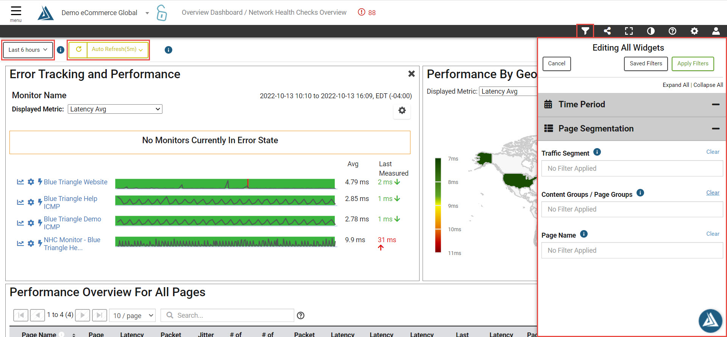The width and height of the screenshot is (727, 337).
Task: Clear the Content Groups filter
Action: click(x=713, y=193)
